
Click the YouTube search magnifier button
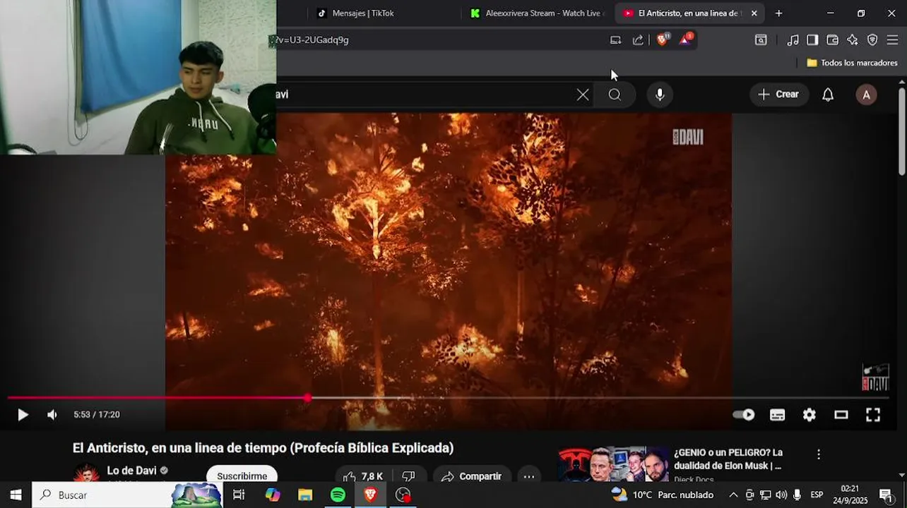[x=615, y=95]
